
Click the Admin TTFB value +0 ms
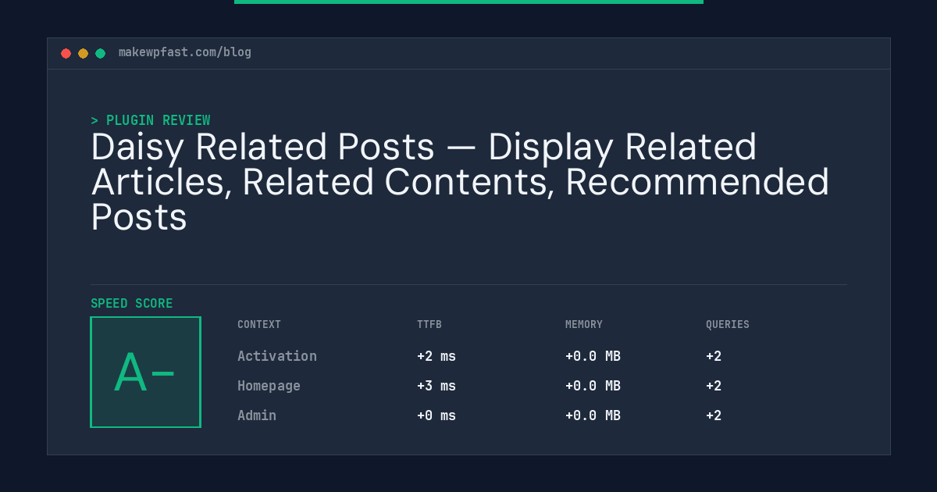[x=436, y=415]
